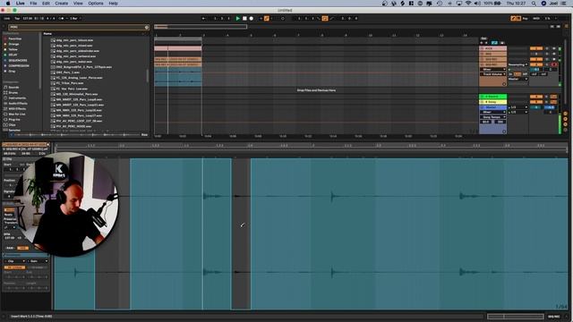Open the DELAY collection
The image size is (573, 322).
tap(13, 55)
